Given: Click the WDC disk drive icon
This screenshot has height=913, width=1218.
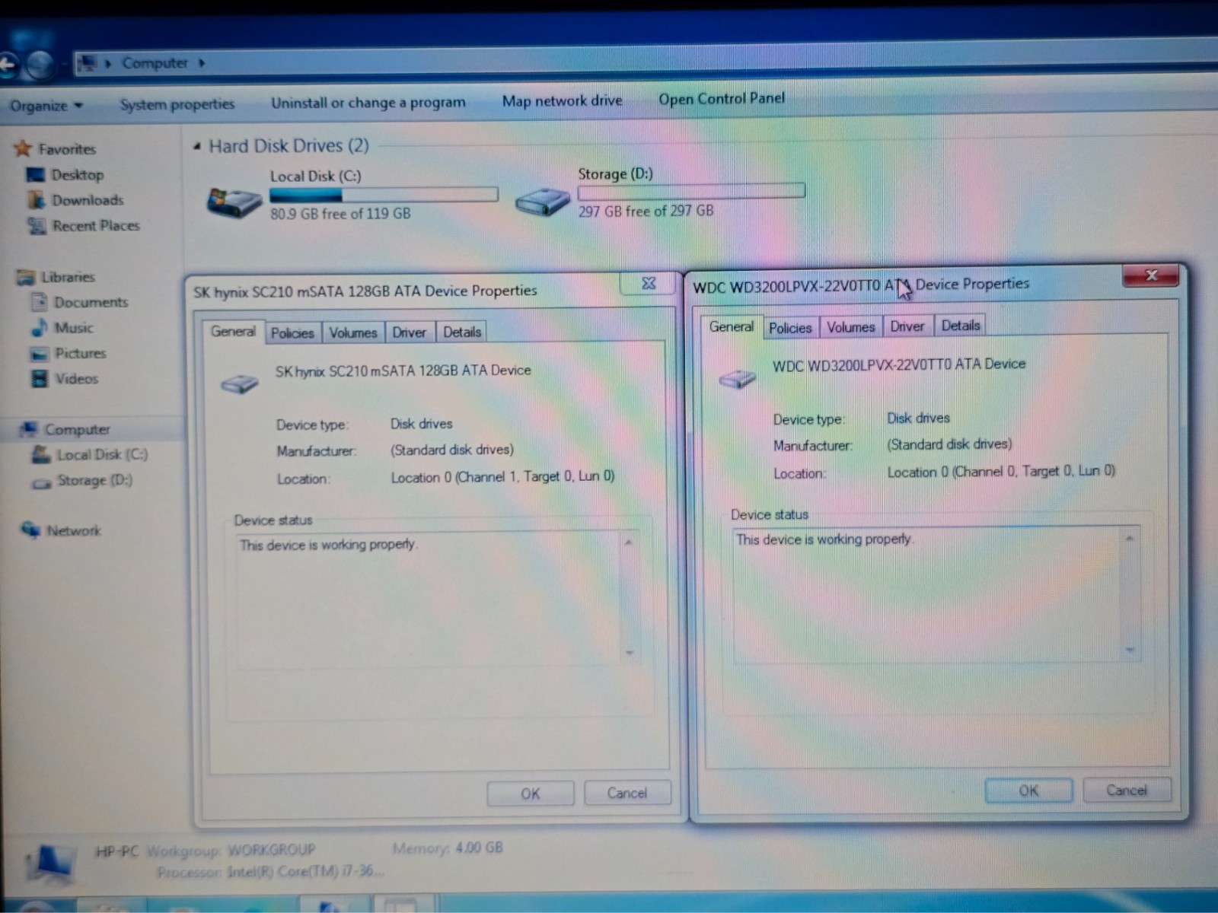Looking at the screenshot, I should 737,377.
